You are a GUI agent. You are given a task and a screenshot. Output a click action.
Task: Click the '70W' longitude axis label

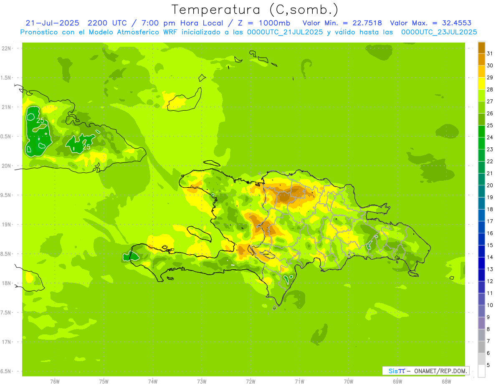coord(349,382)
